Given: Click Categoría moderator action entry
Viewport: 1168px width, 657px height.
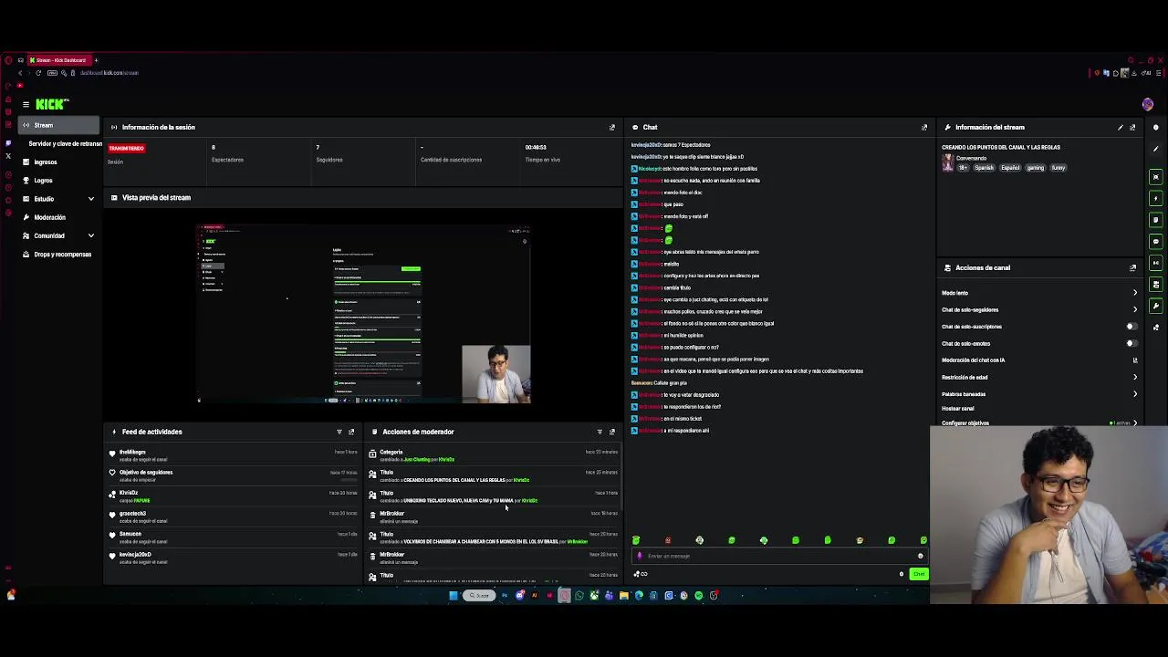Looking at the screenshot, I should point(494,455).
